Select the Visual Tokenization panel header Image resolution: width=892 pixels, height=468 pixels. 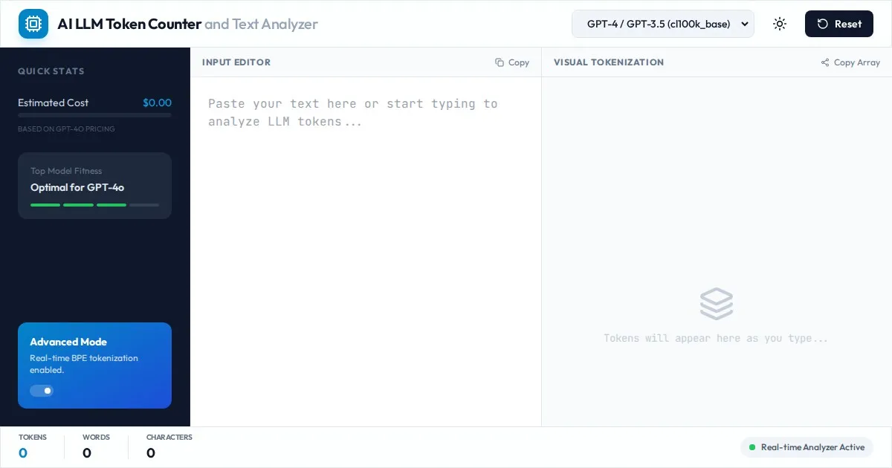coord(608,62)
